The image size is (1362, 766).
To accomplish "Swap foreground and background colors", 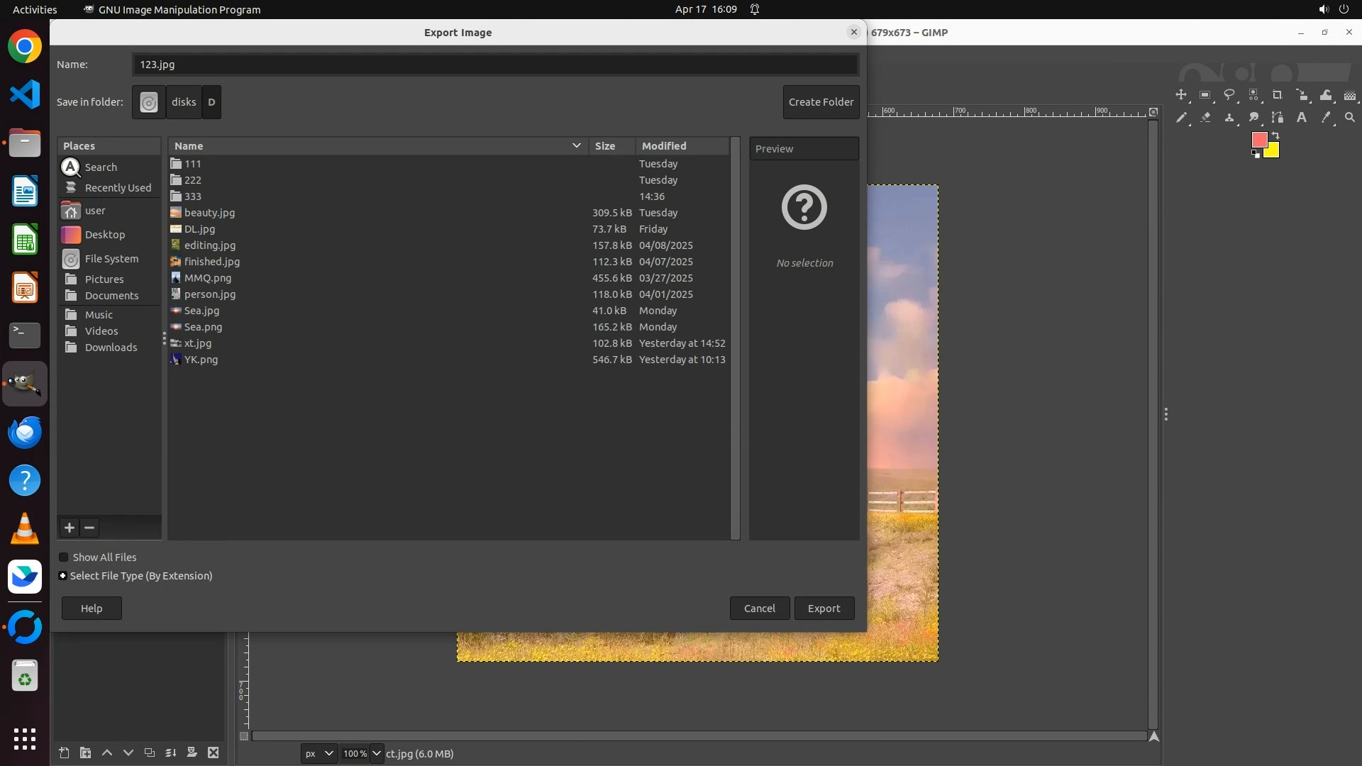I will coord(1275,135).
